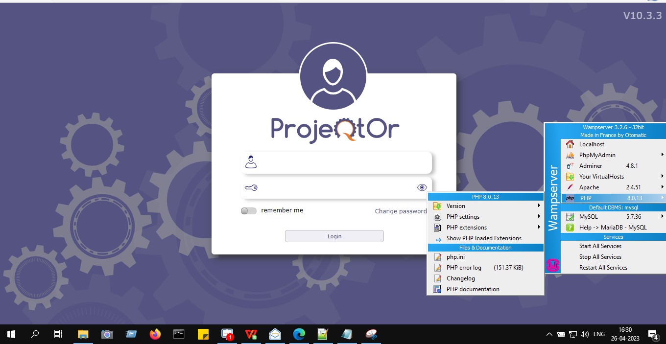Screen dimensions: 666x344
Task: Open Firefox from the taskbar
Action: coord(155,334)
